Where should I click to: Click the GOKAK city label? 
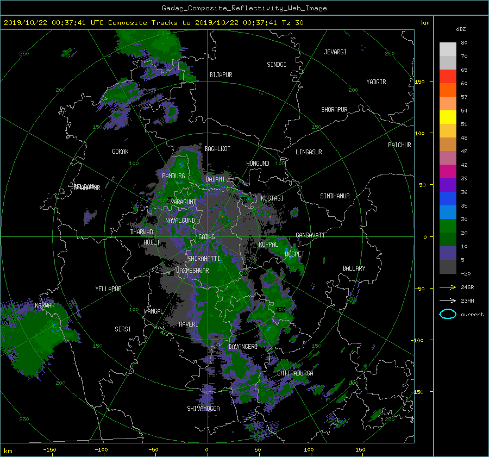pyautogui.click(x=120, y=151)
